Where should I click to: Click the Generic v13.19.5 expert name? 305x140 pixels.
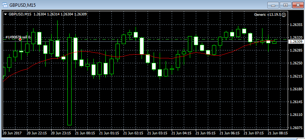(x=267, y=15)
